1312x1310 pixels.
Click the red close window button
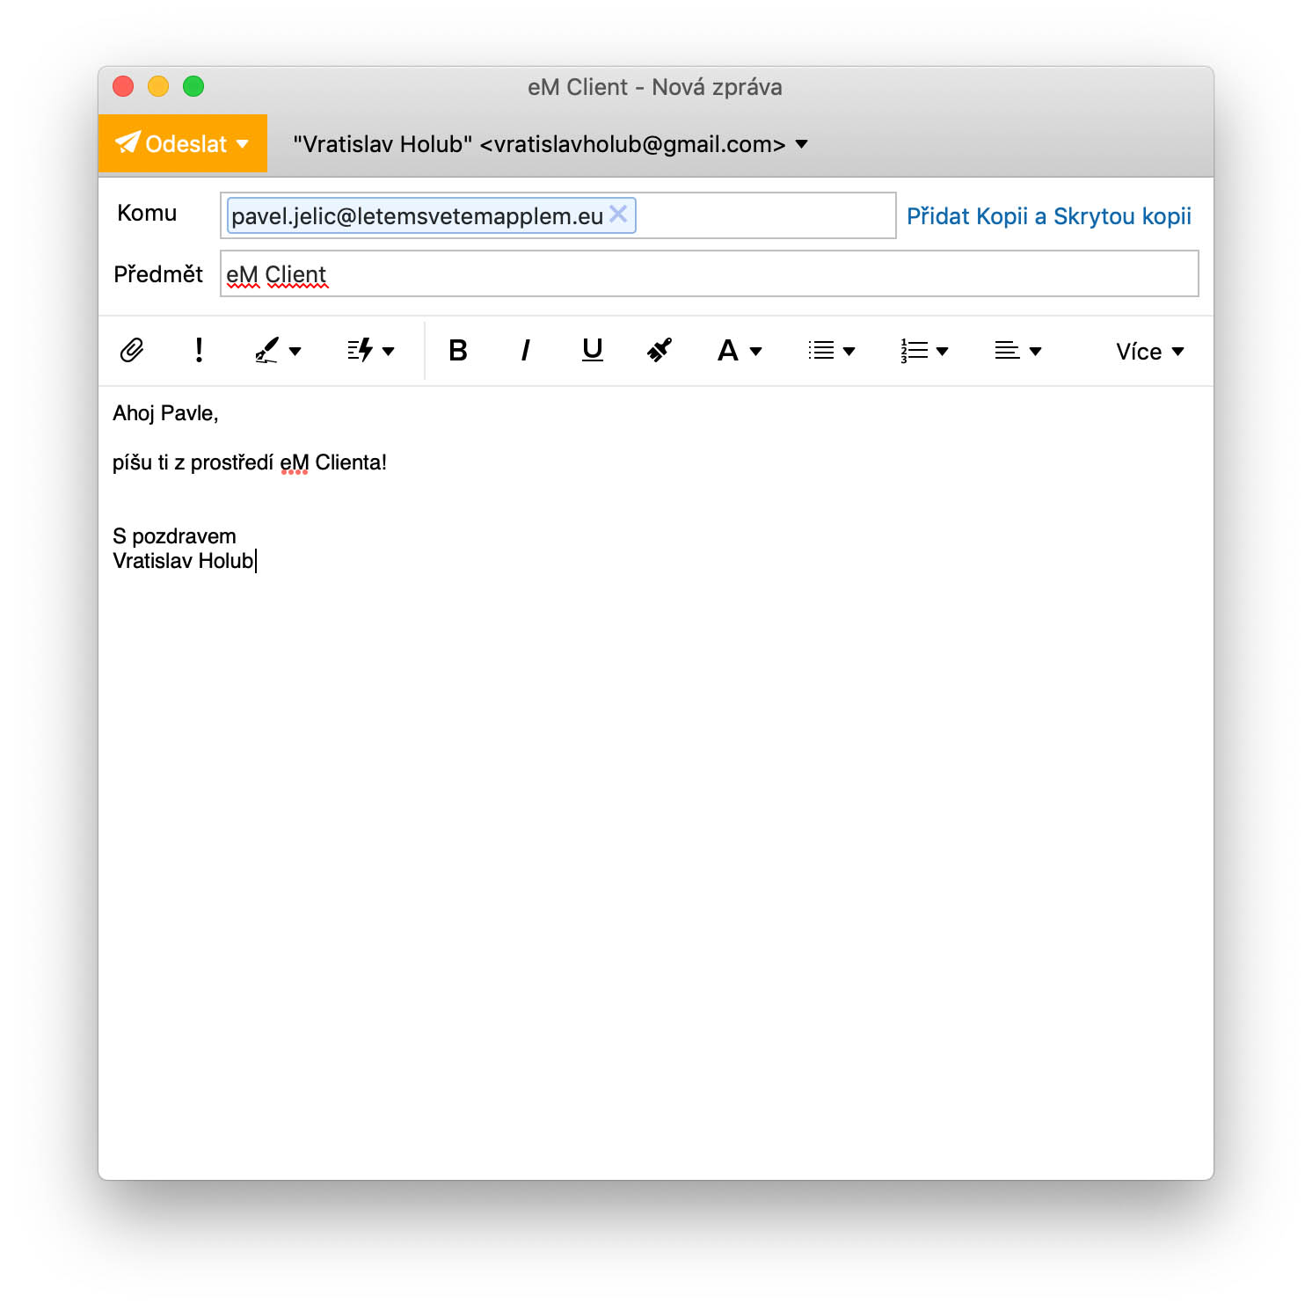pyautogui.click(x=123, y=86)
